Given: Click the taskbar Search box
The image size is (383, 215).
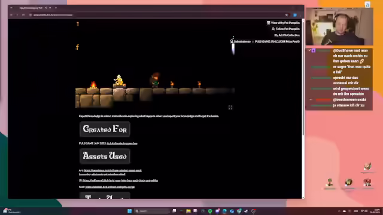Looking at the screenshot, I should [x=152, y=211].
